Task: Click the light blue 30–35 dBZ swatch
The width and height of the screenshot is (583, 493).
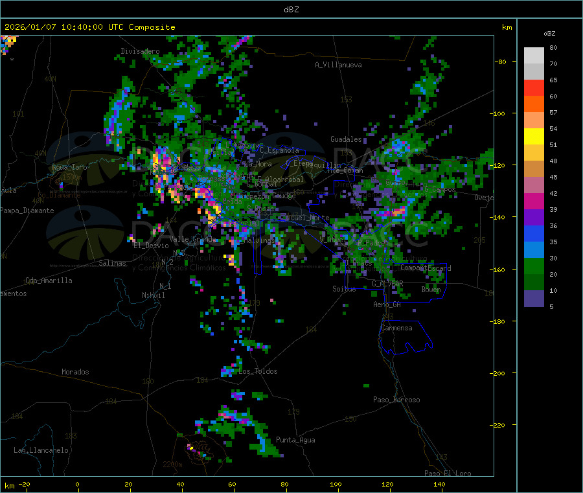Action: click(x=534, y=250)
